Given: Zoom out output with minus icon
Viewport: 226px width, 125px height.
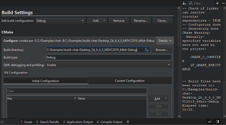Looking at the screenshot, I should [223, 3].
